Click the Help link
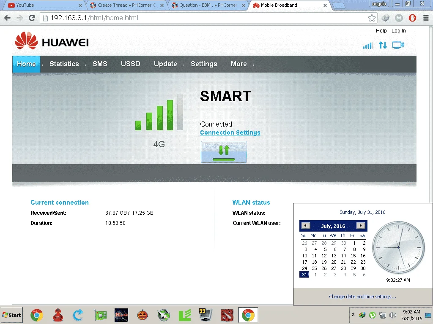433x324 pixels. click(381, 30)
